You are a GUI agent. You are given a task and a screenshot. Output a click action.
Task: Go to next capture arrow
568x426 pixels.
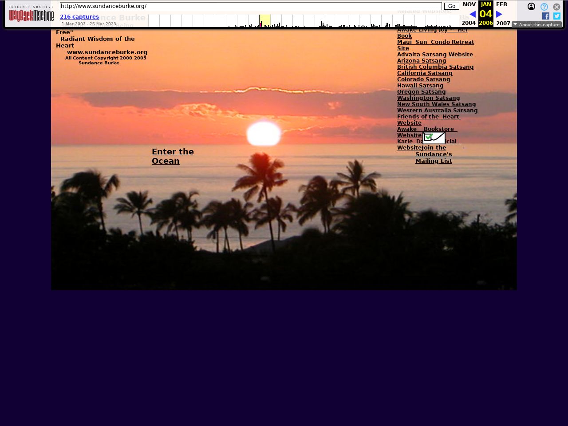[x=499, y=14]
